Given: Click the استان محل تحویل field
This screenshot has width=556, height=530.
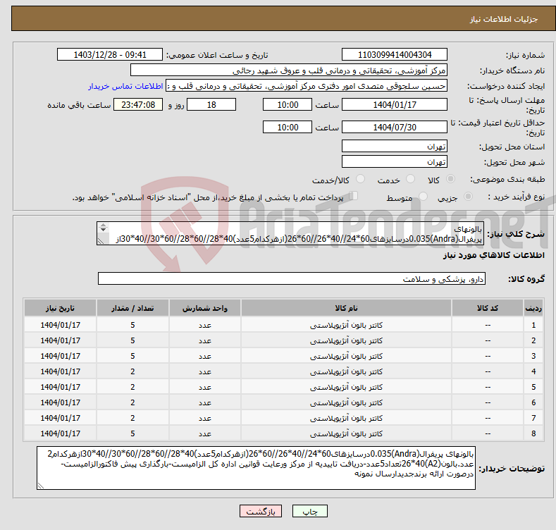Looking at the screenshot, I should coord(394,146).
